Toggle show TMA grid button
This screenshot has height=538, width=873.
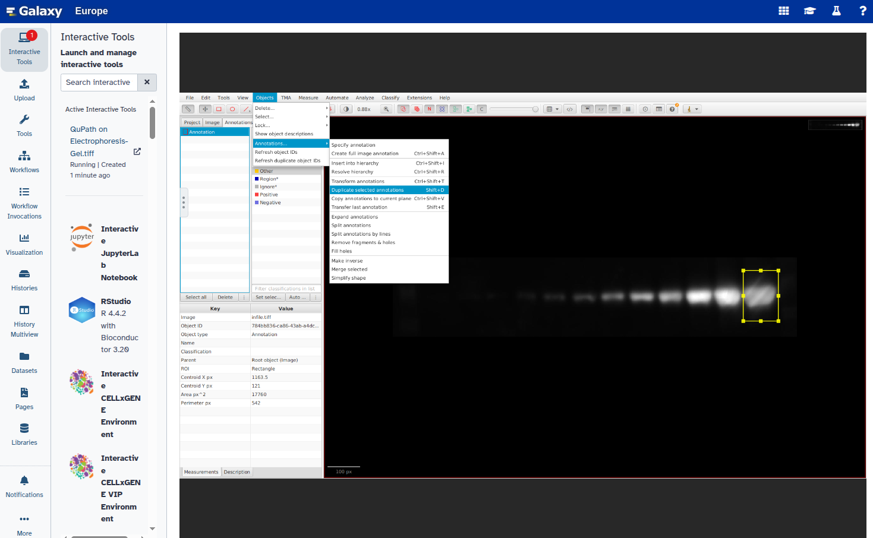click(442, 109)
